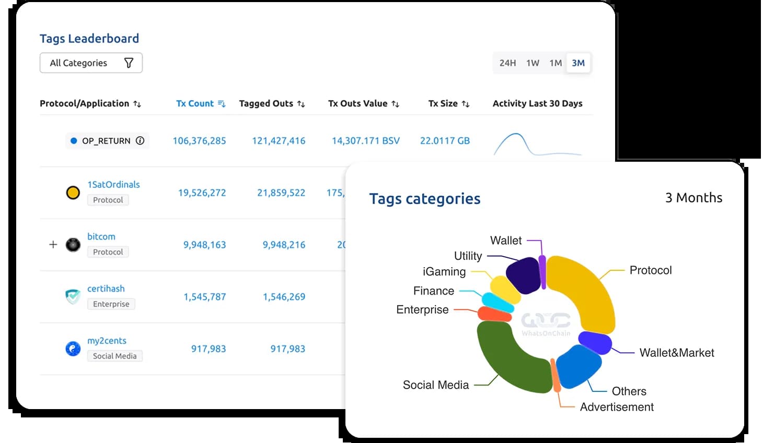The height and width of the screenshot is (443, 763).
Task: Sort by Tx Count column icon
Action: point(222,104)
